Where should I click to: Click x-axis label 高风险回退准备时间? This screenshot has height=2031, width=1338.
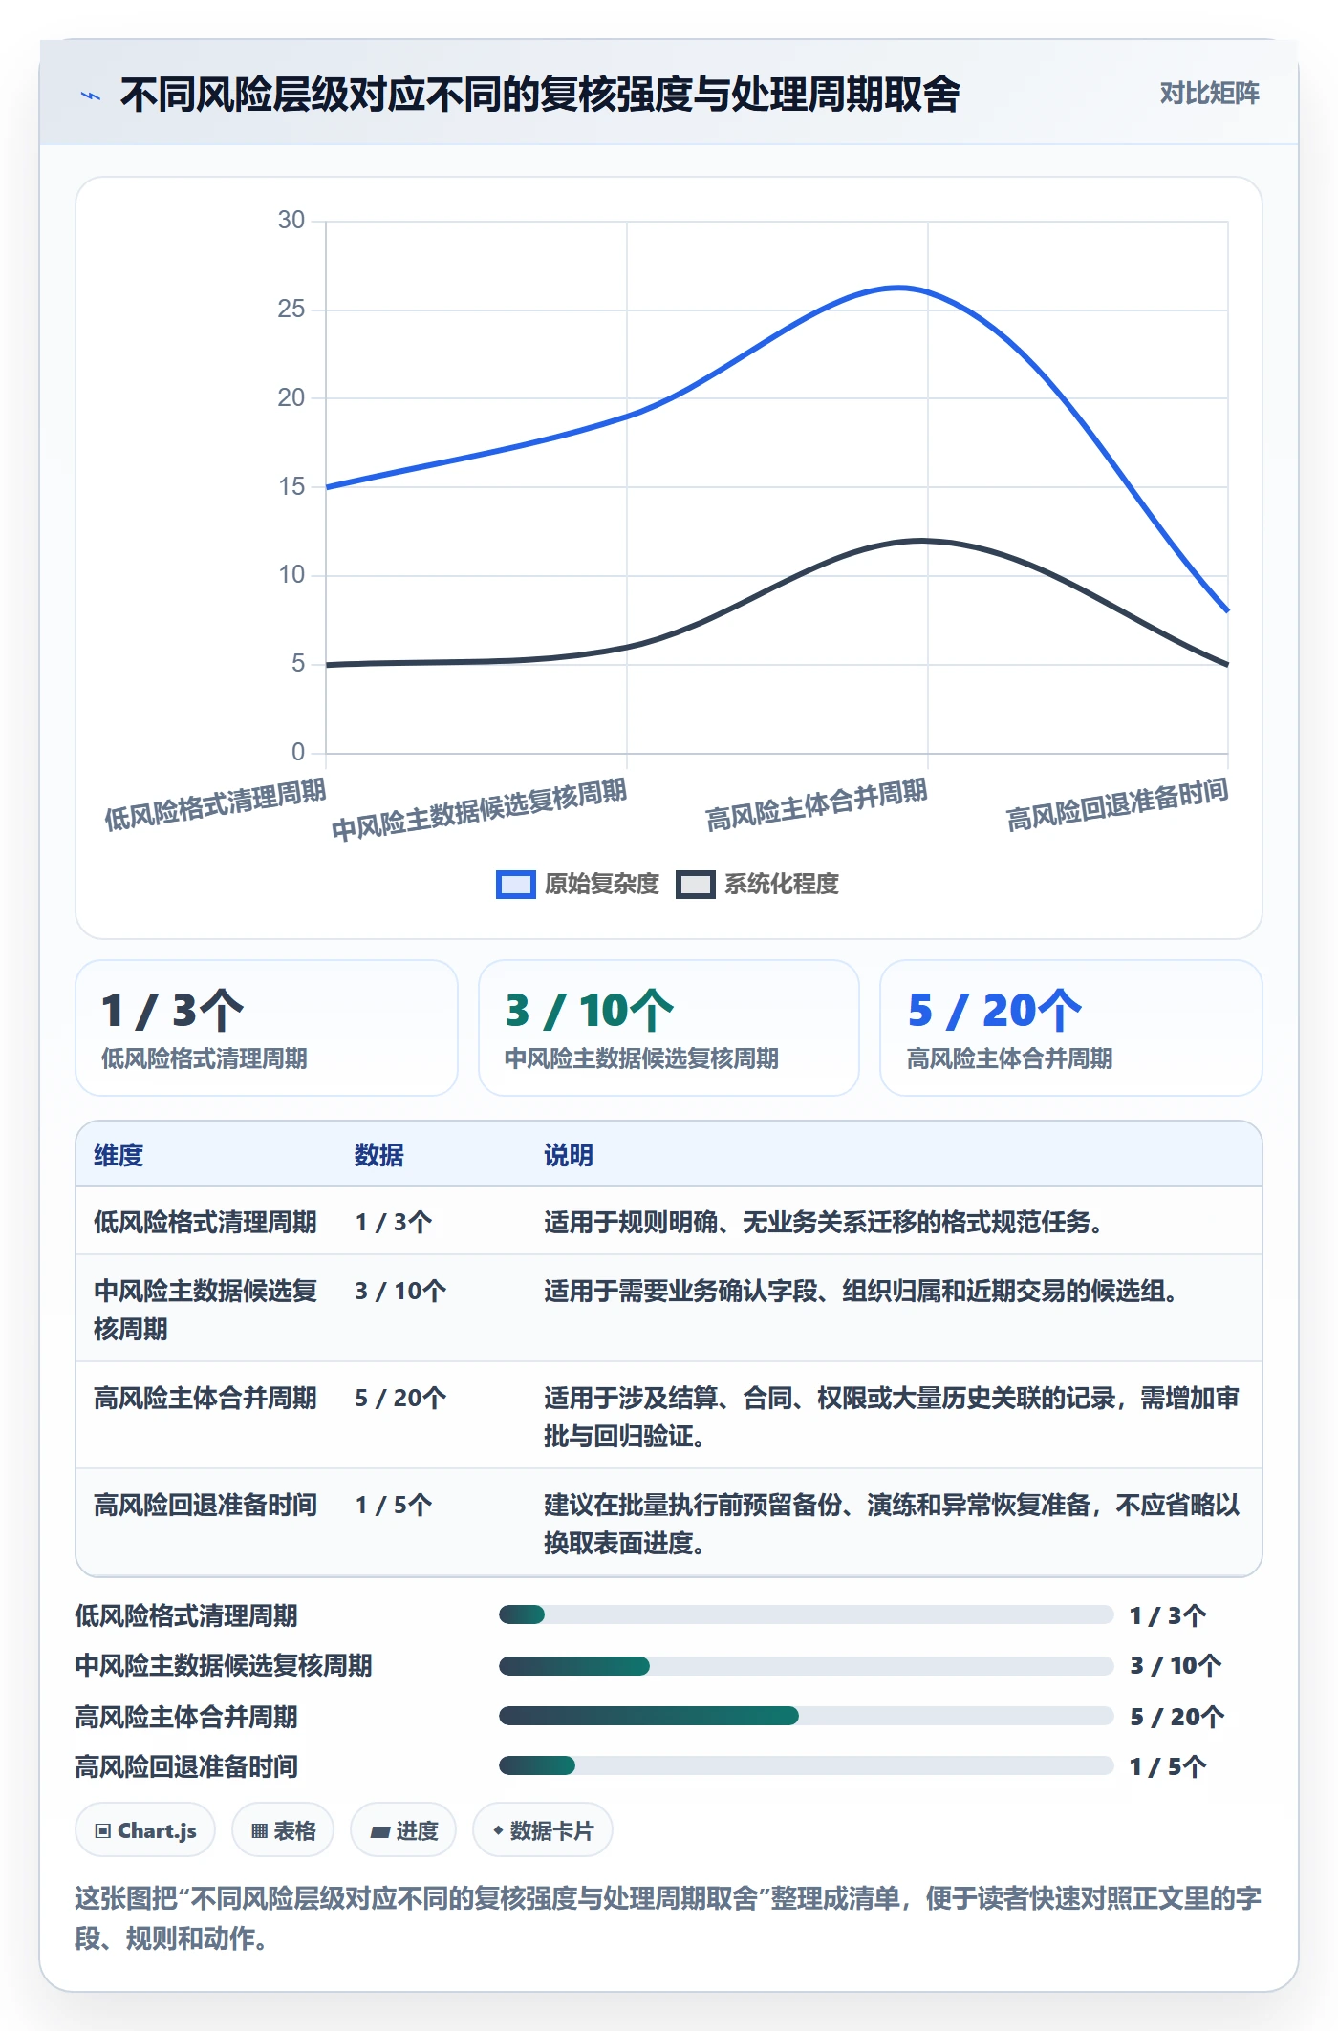tap(1117, 804)
